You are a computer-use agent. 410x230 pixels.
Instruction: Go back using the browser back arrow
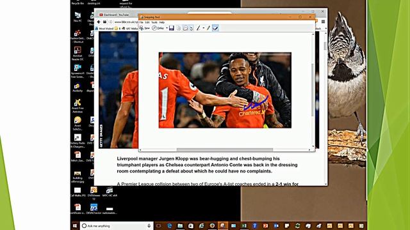click(99, 22)
